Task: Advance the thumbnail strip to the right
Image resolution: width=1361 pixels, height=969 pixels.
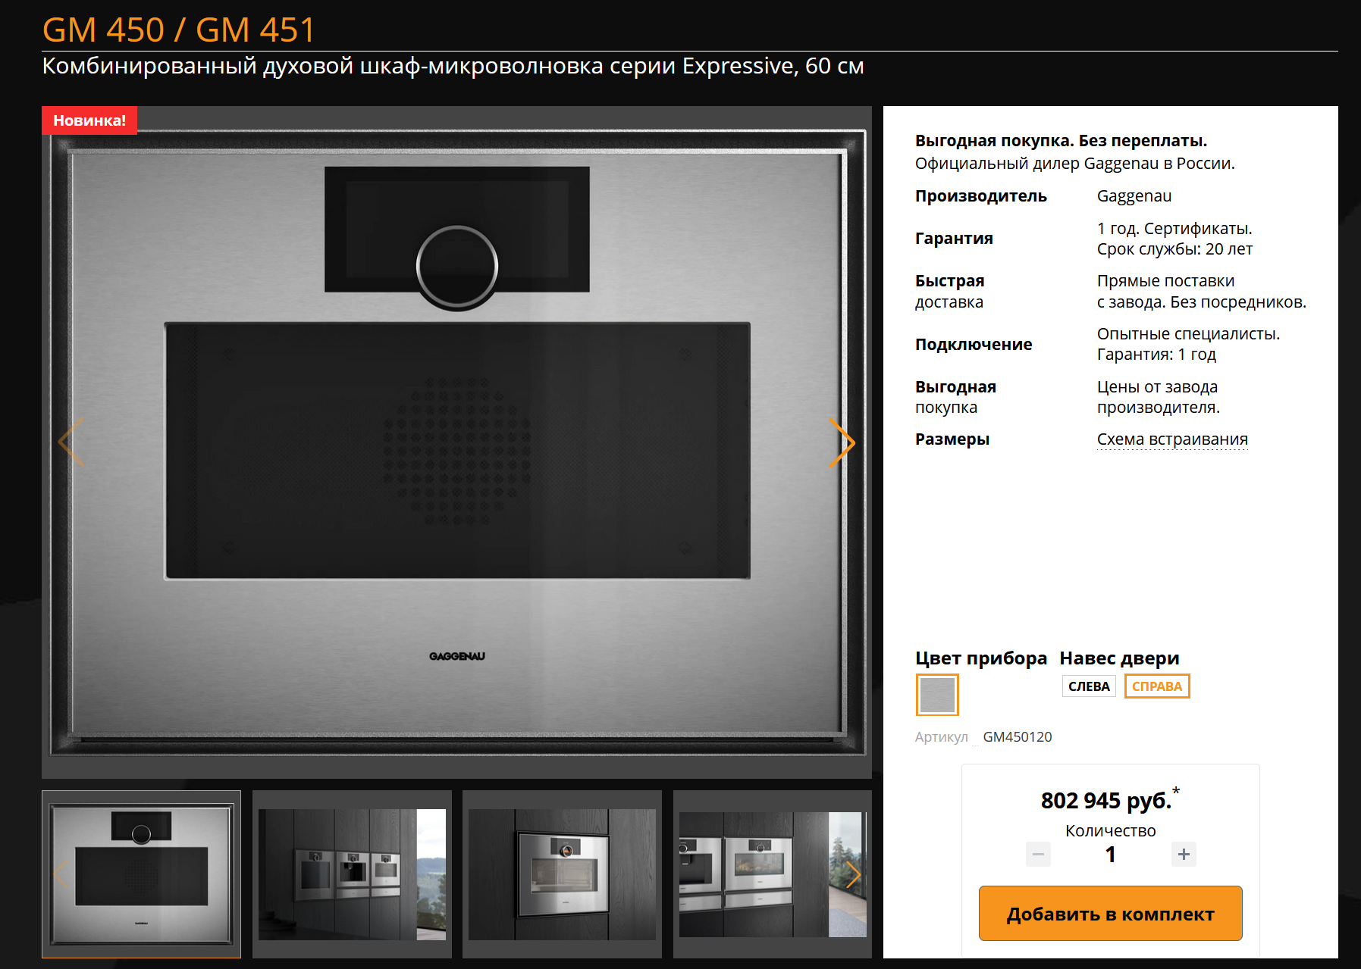Action: tap(853, 874)
